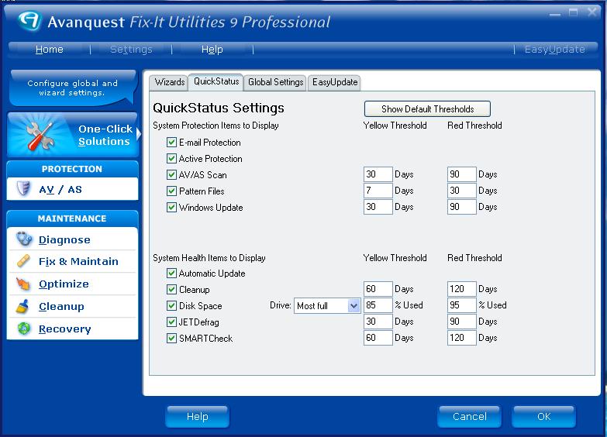Click AV/AS Scan yellow threshold field
Screen dimensions: 607x437
[378, 174]
